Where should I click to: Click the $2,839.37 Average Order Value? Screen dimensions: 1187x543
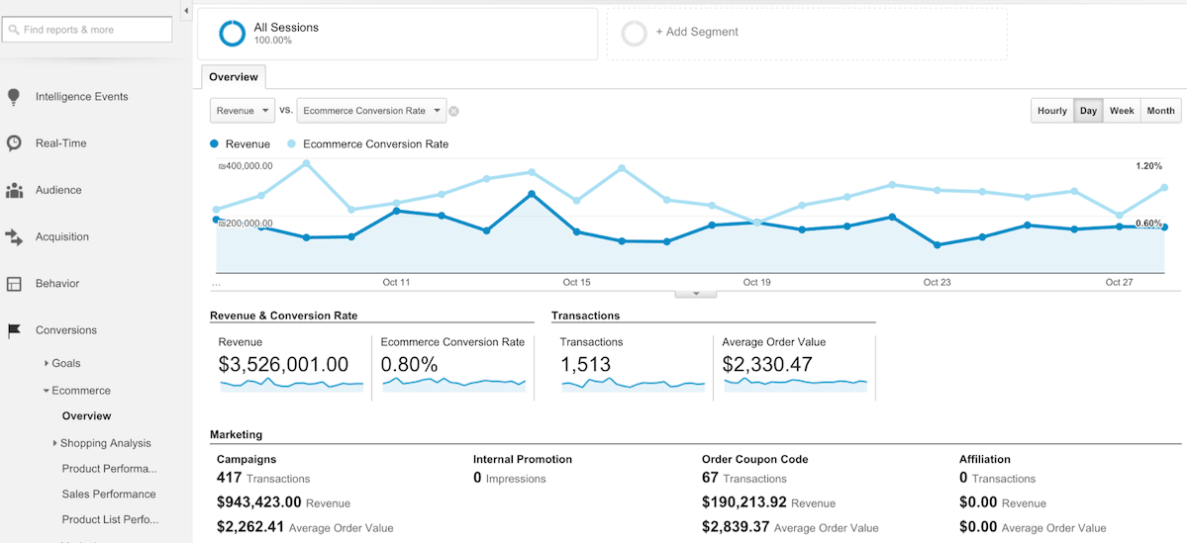pyautogui.click(x=790, y=528)
